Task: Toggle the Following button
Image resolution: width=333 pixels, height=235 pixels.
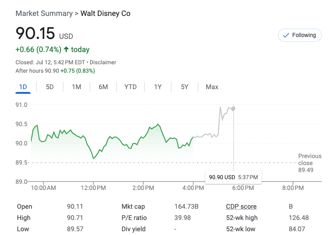Action: tap(300, 35)
